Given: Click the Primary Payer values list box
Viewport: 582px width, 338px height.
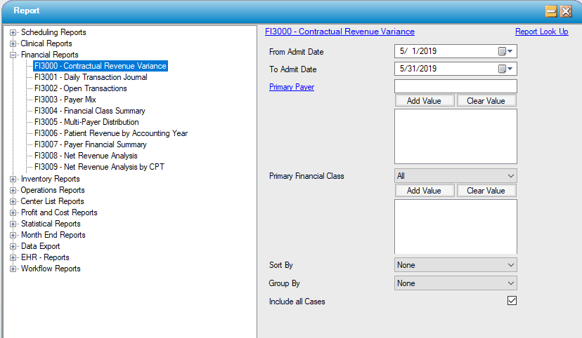Looking at the screenshot, I should click(455, 136).
